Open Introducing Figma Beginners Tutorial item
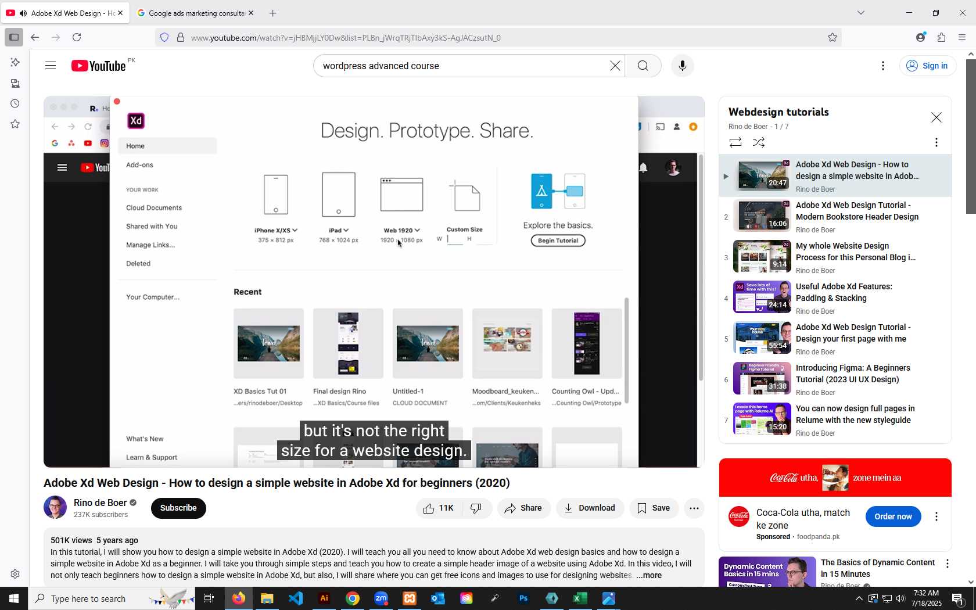Viewport: 976px width, 610px height. [x=835, y=379]
